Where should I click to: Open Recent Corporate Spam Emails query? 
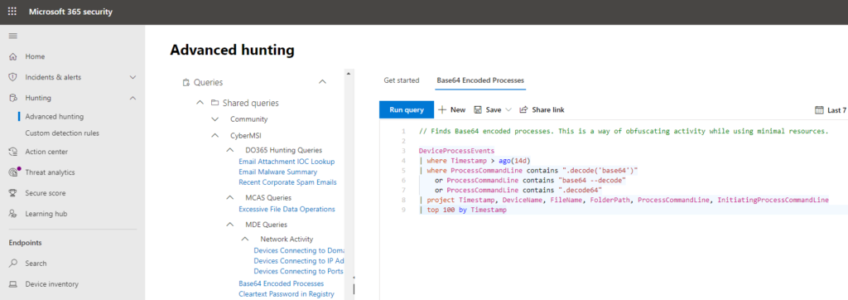pos(287,182)
